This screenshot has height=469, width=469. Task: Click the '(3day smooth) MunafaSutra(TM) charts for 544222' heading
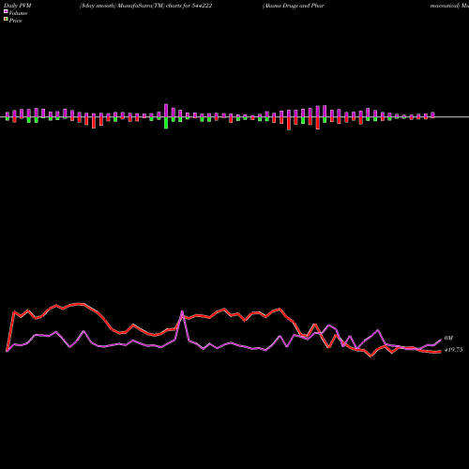pos(145,6)
